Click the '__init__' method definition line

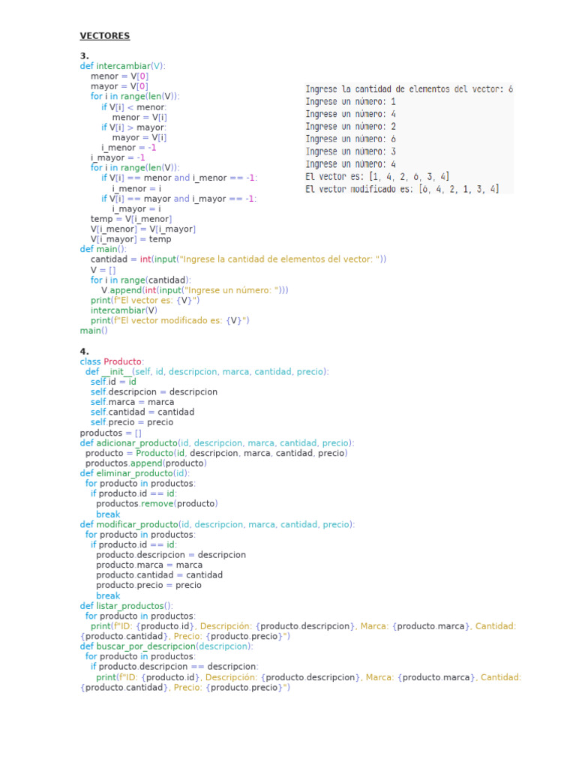pos(207,372)
